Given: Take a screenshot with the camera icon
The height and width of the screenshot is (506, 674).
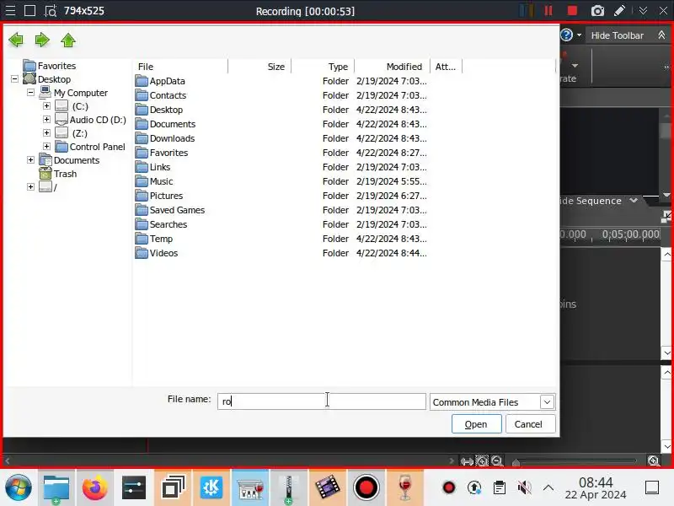Looking at the screenshot, I should (x=597, y=11).
